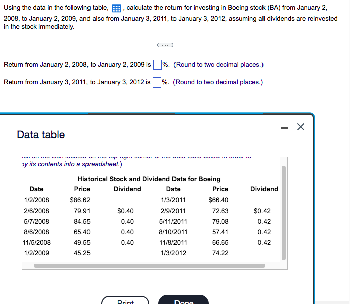Click return for 2011 to 2012 input box
This screenshot has width=350, height=304.
pos(157,82)
